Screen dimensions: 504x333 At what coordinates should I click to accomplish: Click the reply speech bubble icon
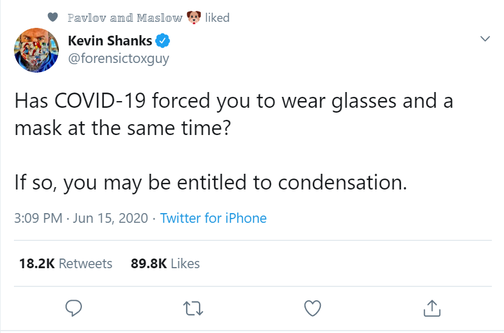click(73, 308)
